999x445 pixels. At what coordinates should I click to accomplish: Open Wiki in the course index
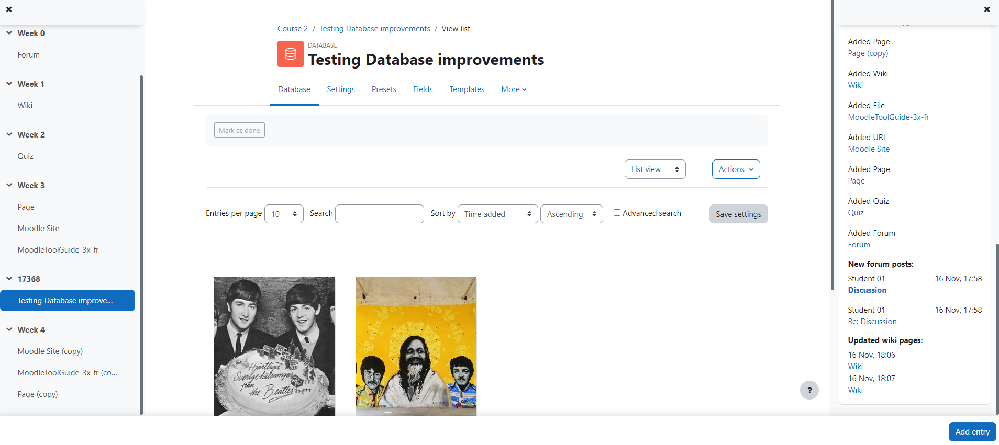[x=25, y=106]
